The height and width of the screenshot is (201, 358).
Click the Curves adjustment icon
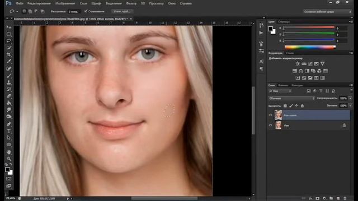coord(310,64)
